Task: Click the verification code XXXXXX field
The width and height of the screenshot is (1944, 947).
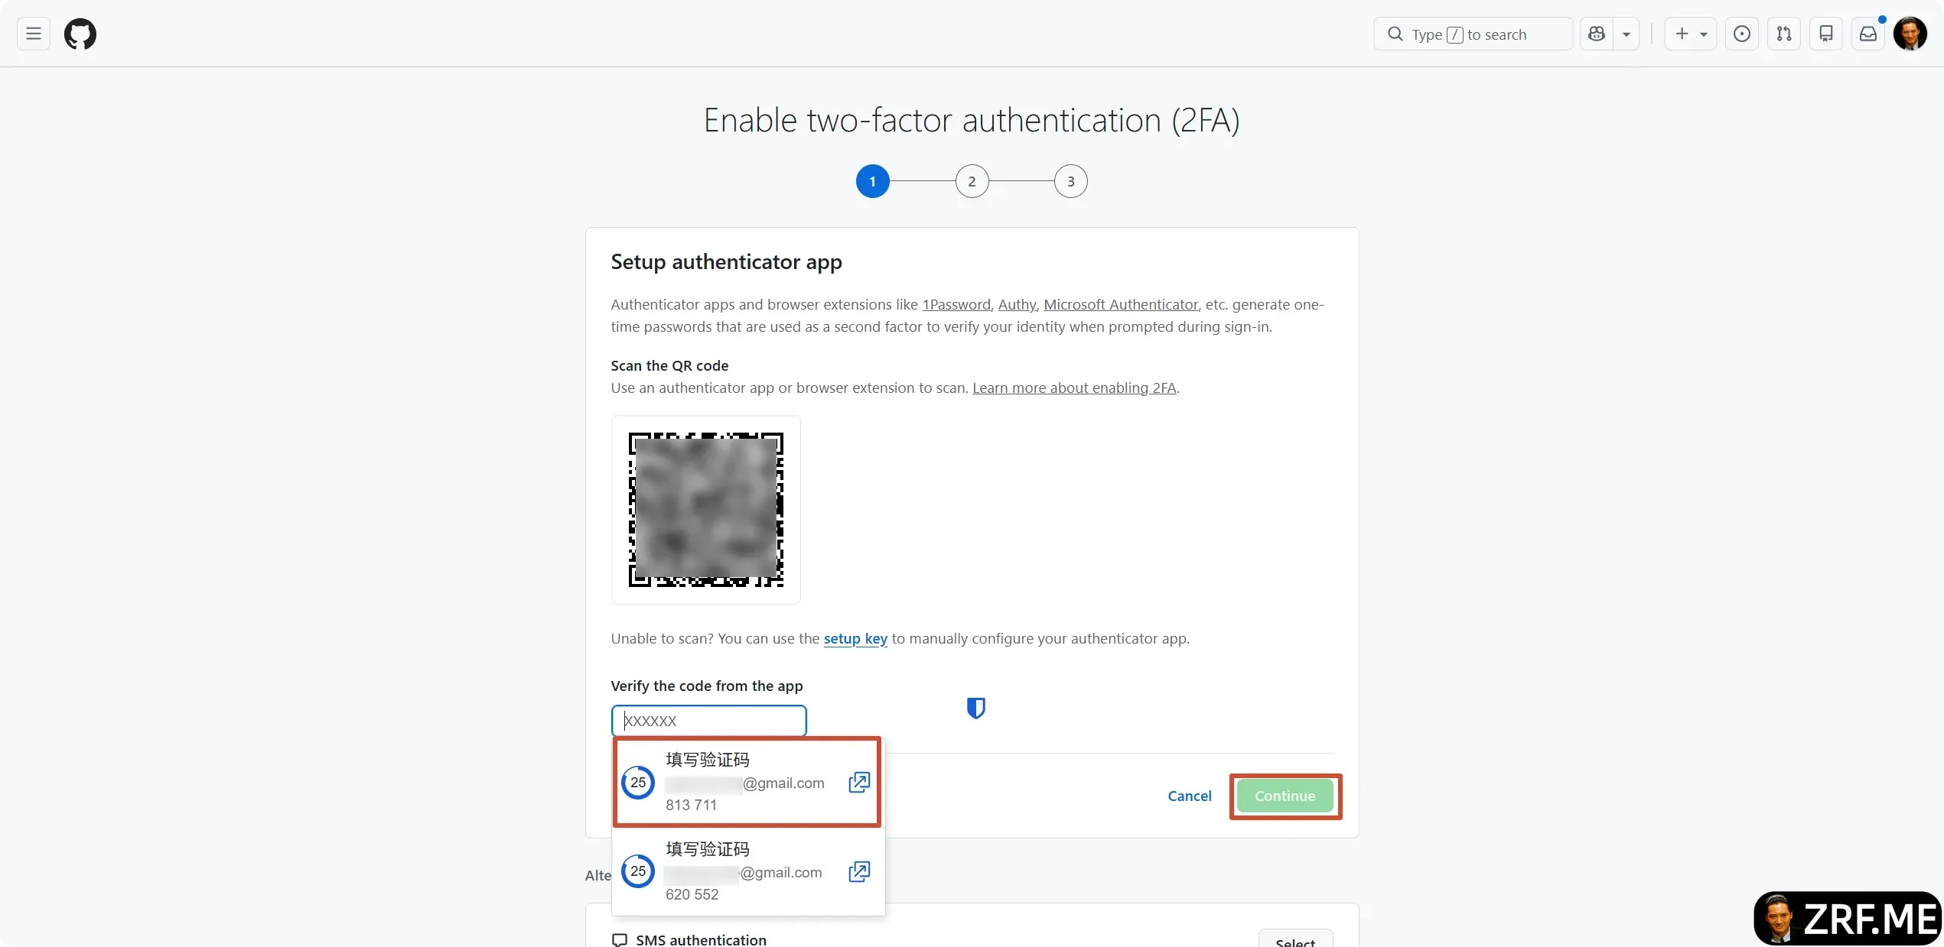Action: tap(709, 721)
